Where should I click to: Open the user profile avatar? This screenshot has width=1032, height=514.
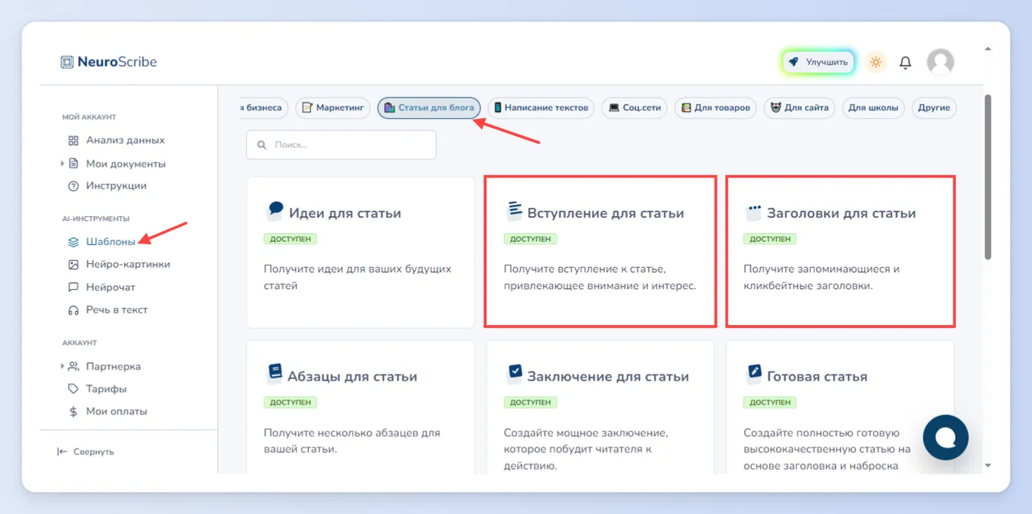click(940, 63)
